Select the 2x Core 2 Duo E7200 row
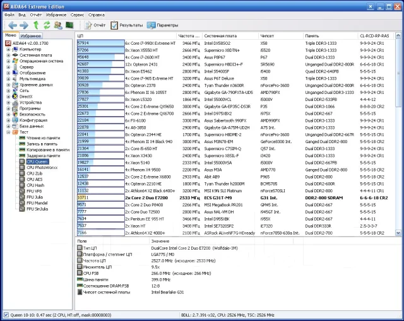The image size is (404, 321). click(x=235, y=197)
